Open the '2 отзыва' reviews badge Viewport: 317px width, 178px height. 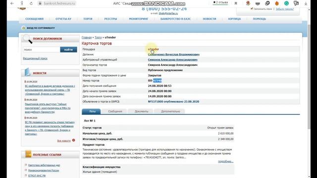[x=220, y=2]
